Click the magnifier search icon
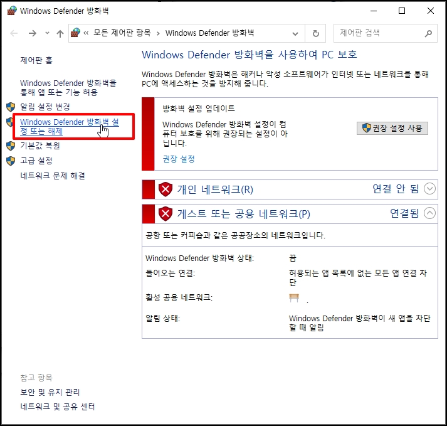 coord(428,34)
